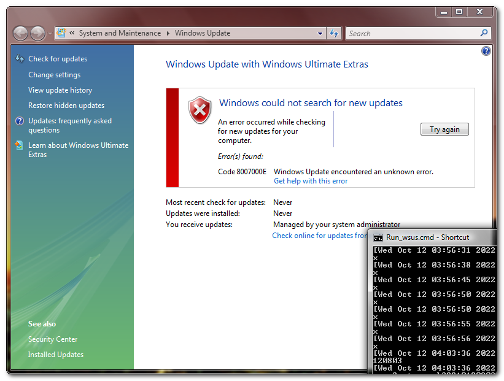This screenshot has height=381, width=504.
Task: Minimize the Windows Update window
Action: tap(444, 12)
